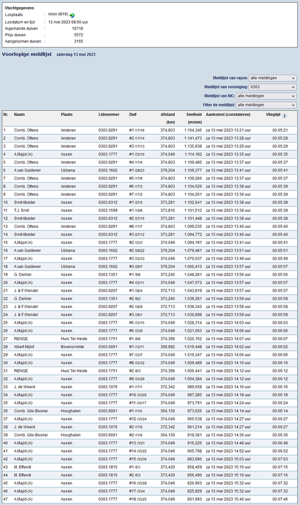The image size is (300, 505).
Task: Click lidnummer 0303.9312 in row 10
Action: click(x=108, y=202)
